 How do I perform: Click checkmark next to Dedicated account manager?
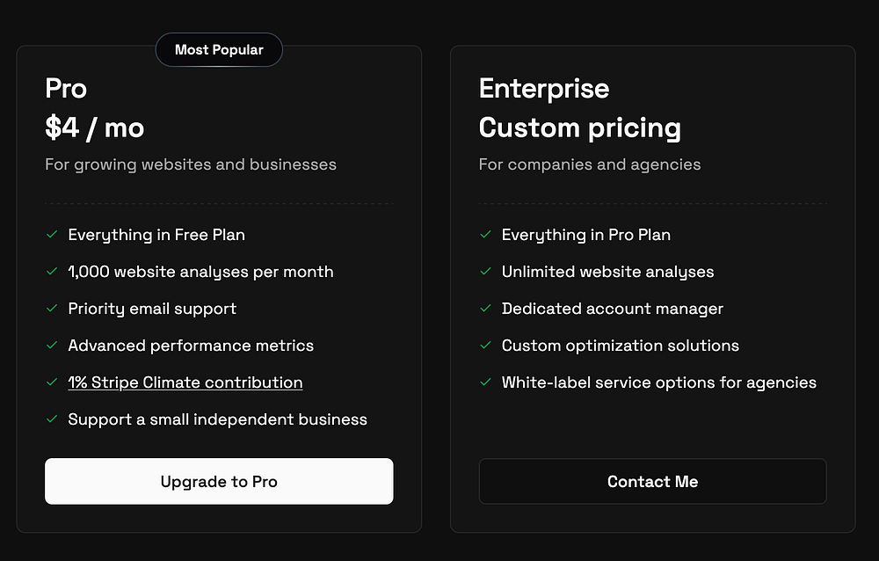point(485,309)
